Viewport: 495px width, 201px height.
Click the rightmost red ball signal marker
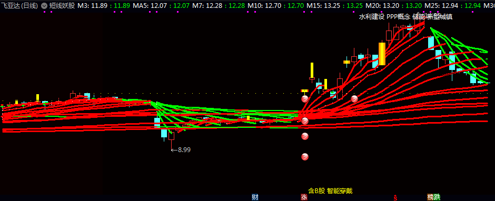click(x=354, y=99)
